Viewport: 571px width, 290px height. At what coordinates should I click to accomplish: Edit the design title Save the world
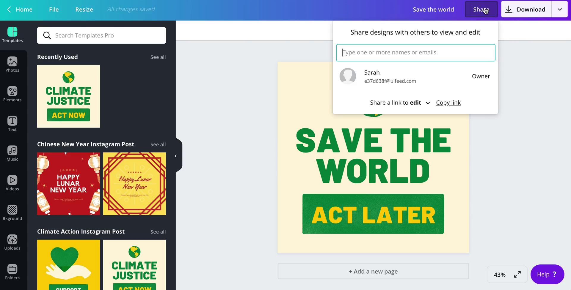click(433, 9)
